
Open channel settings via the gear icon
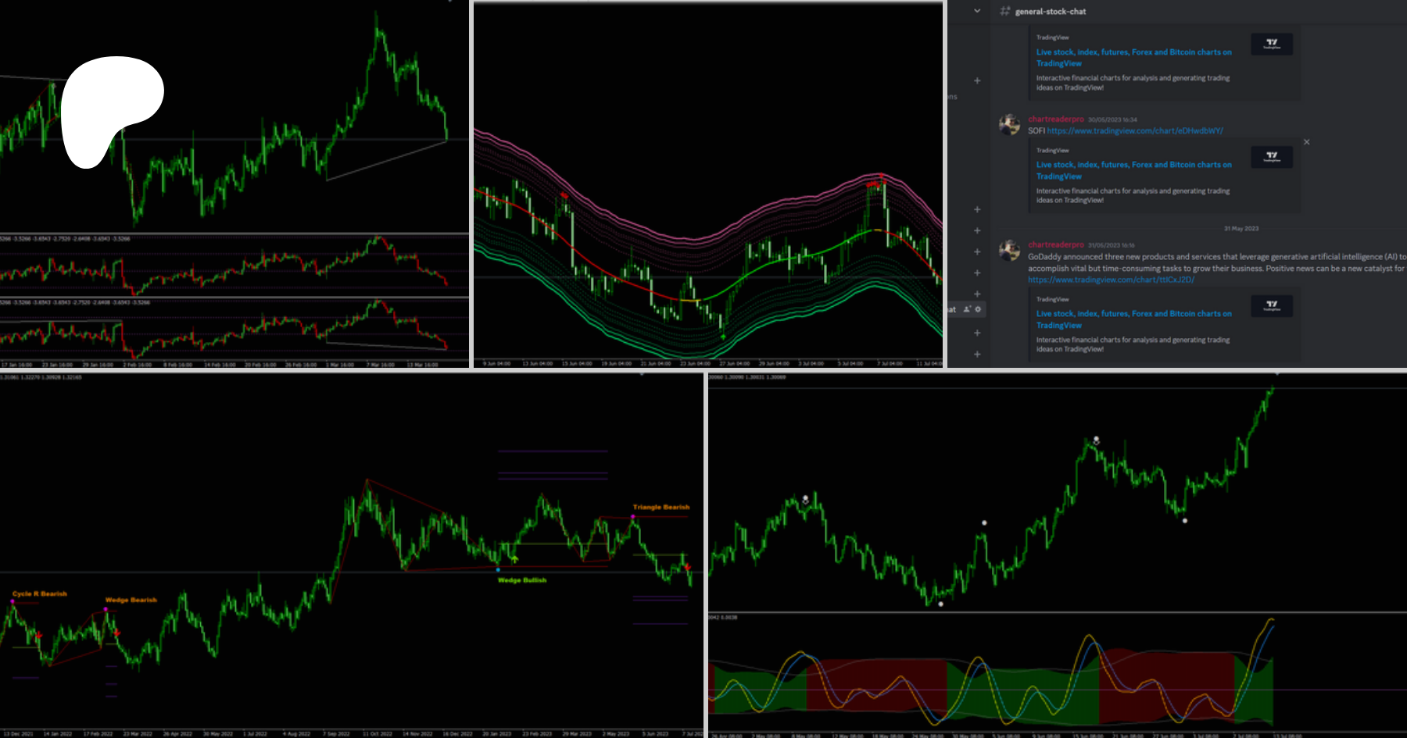[x=978, y=309]
